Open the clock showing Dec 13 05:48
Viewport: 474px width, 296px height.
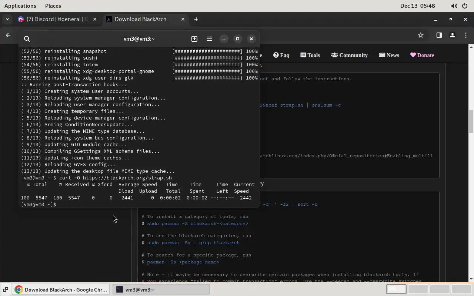(x=417, y=6)
